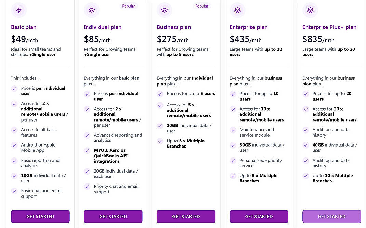Click GET STARTED under Enterprise Plus+ plan

coord(331,216)
